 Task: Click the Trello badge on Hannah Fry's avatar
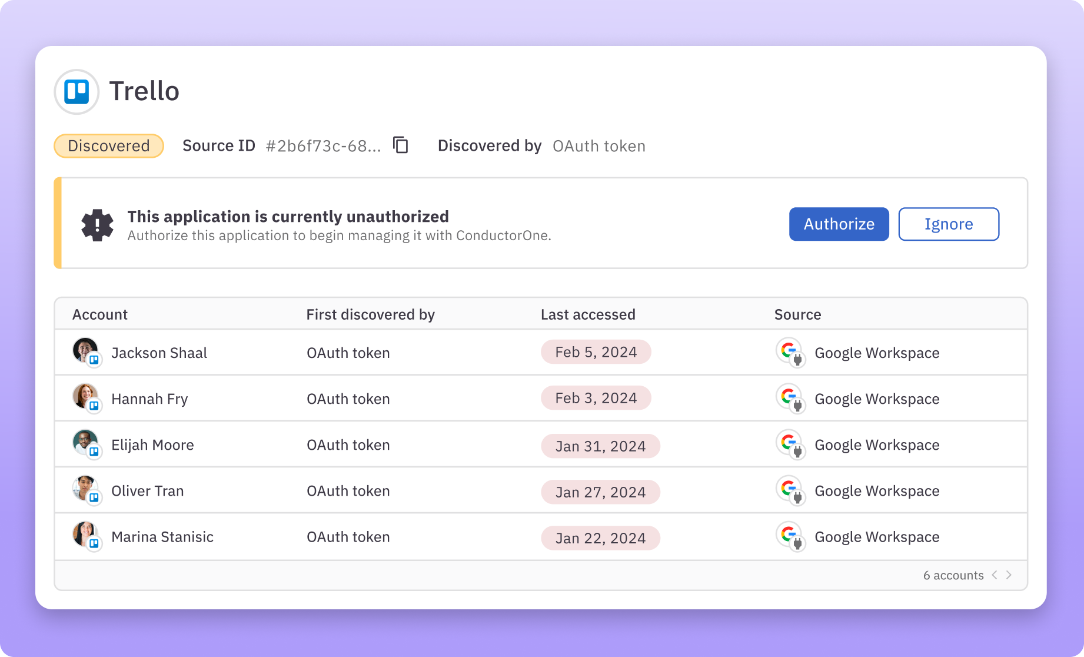(95, 407)
